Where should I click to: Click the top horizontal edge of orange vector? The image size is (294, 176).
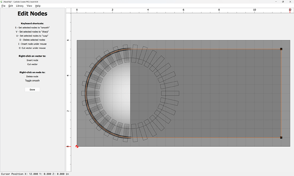point(205,49)
